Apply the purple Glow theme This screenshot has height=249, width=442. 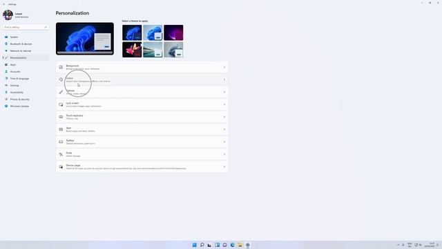[173, 33]
